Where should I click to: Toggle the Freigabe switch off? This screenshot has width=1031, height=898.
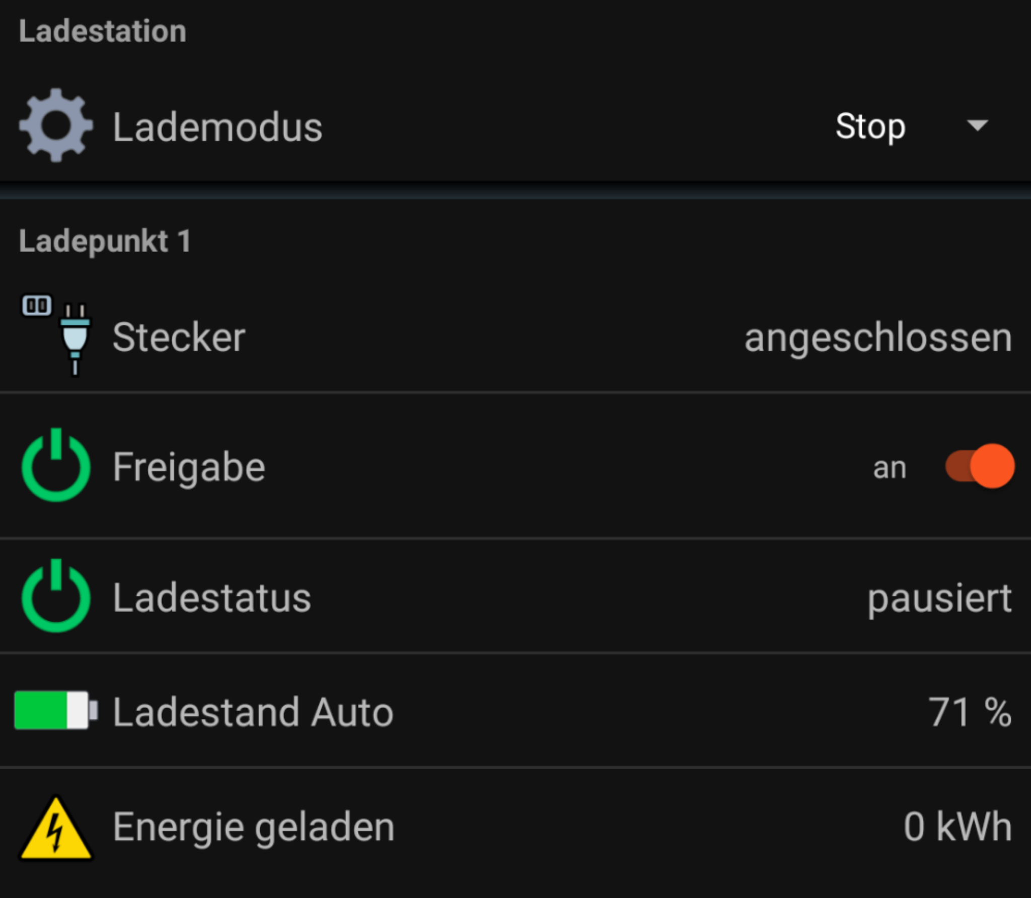980,466
